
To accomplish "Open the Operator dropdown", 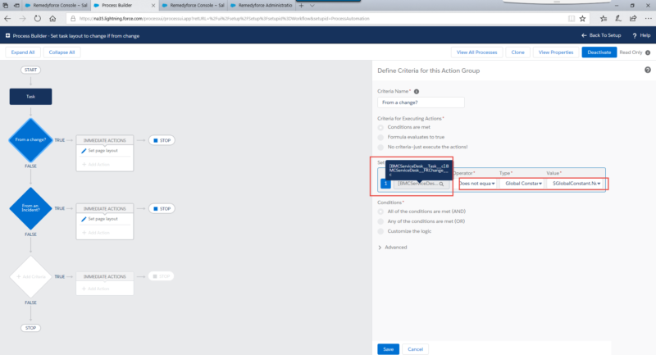I will pos(476,184).
